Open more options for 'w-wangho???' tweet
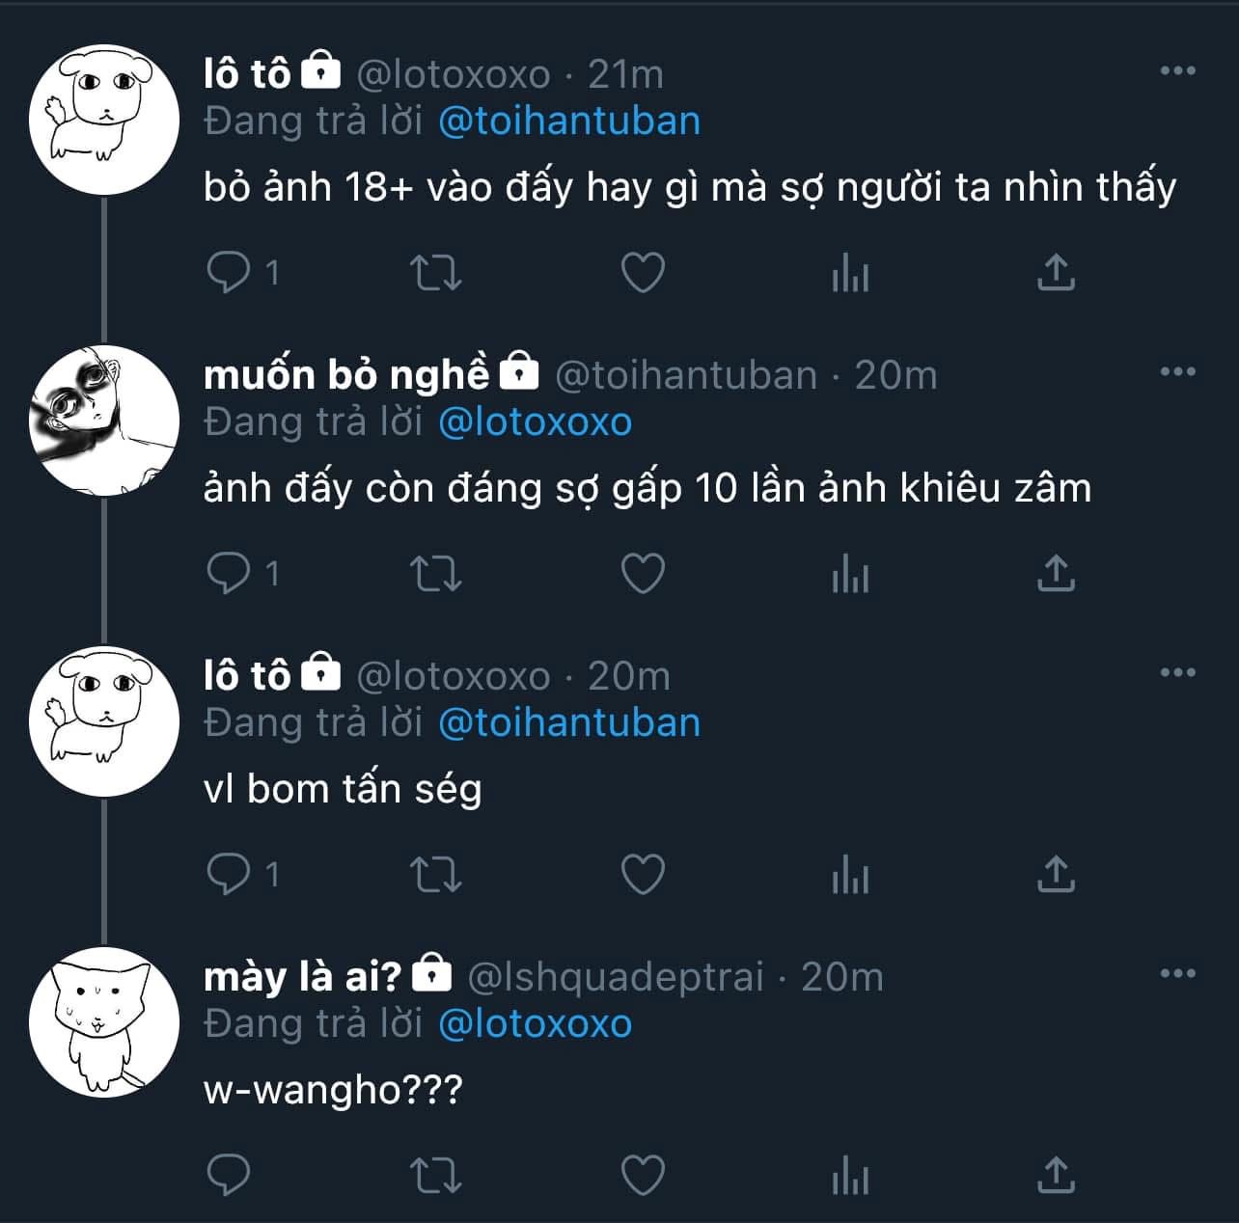The image size is (1239, 1223). click(x=1177, y=973)
